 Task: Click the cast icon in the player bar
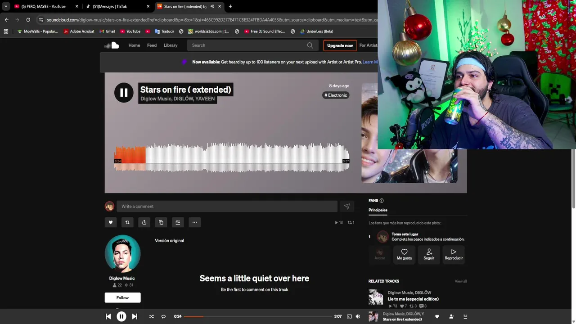[x=349, y=316]
